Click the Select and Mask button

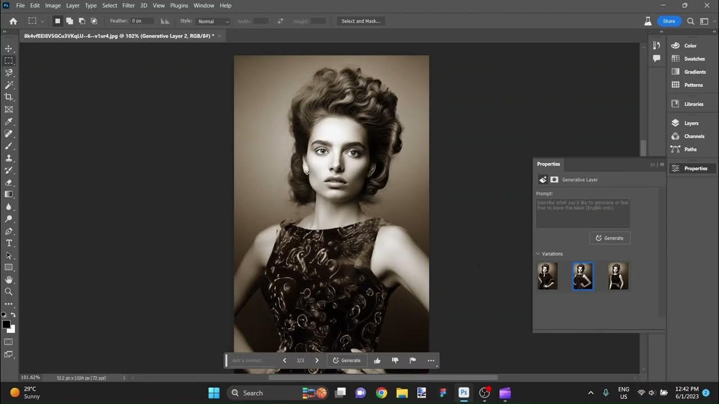coord(361,21)
